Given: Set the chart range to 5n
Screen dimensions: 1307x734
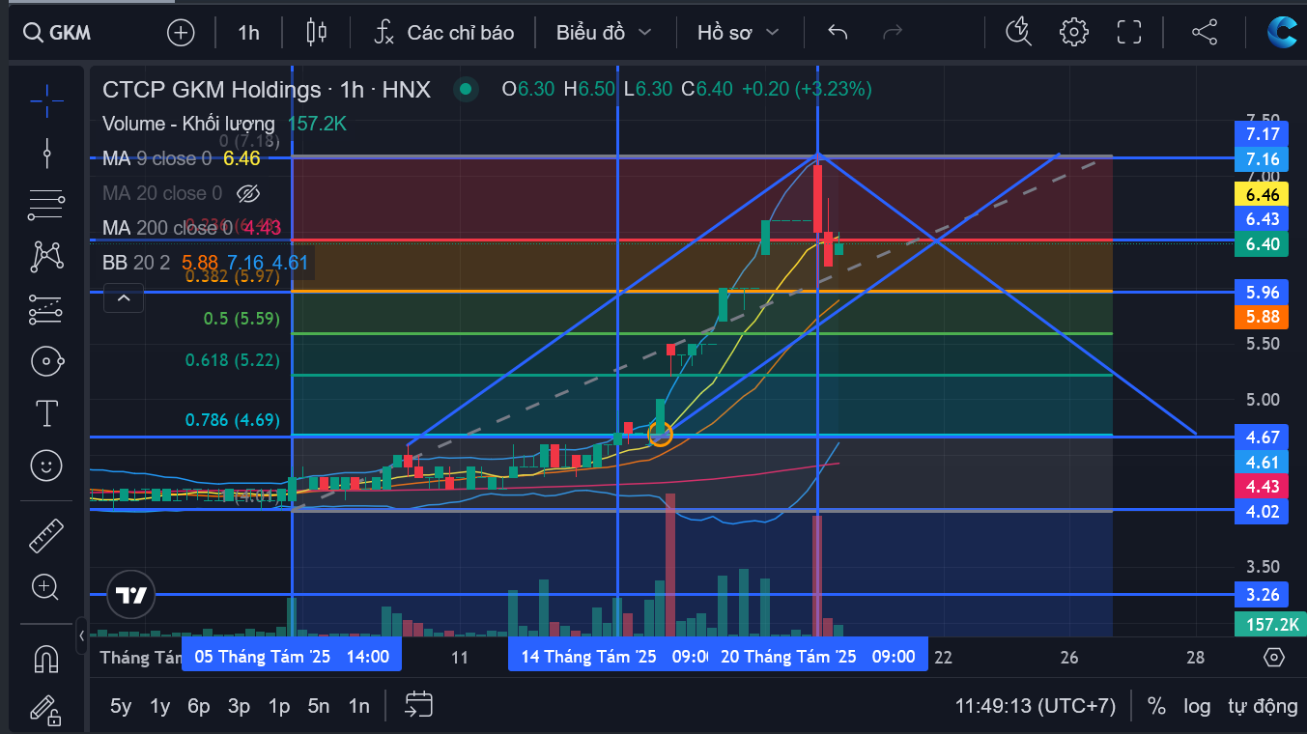Looking at the screenshot, I should point(319,706).
